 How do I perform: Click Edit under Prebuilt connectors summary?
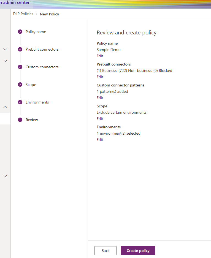pos(100,77)
